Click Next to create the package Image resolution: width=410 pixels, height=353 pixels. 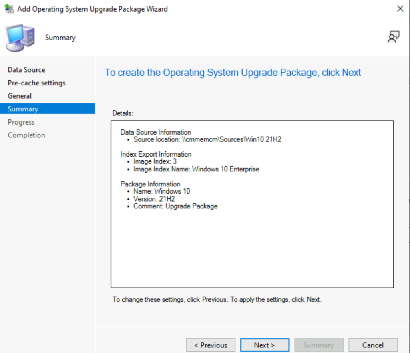pyautogui.click(x=264, y=345)
